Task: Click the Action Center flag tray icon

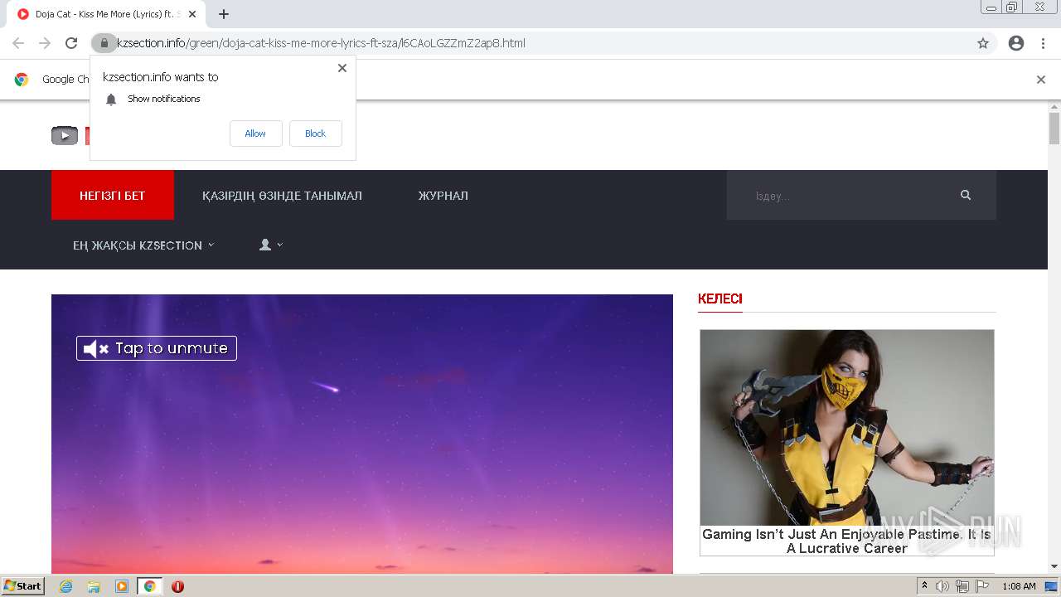Action: pyautogui.click(x=982, y=586)
